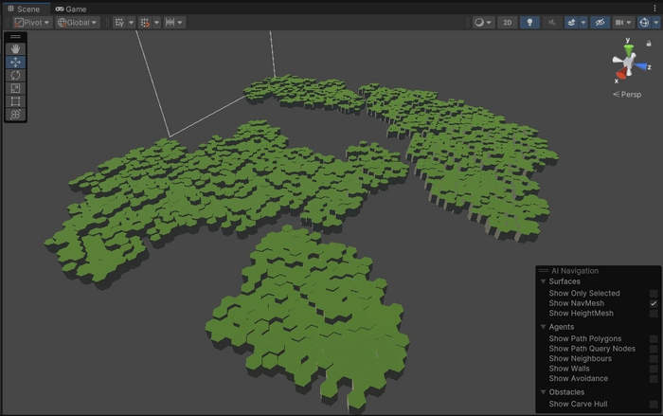The height and width of the screenshot is (416, 663).
Task: Open the Pivot handle position dropdown
Action: coord(32,22)
